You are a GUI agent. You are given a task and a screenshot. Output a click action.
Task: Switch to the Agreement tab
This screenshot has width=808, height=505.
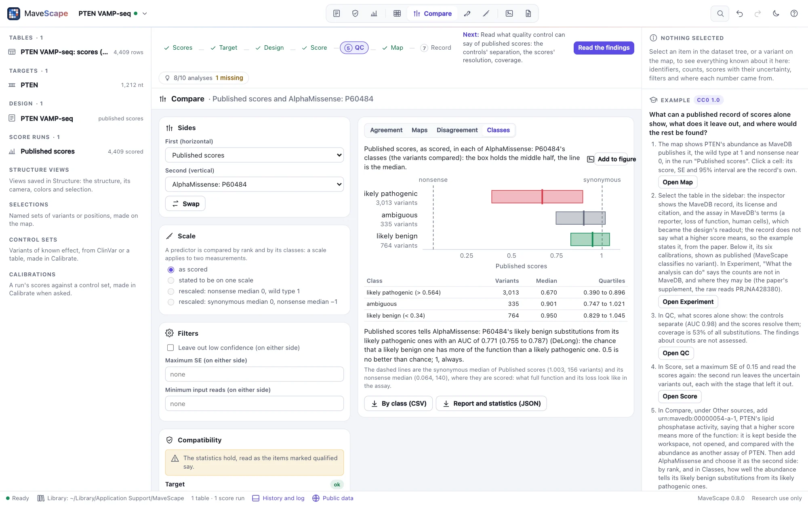coord(386,130)
